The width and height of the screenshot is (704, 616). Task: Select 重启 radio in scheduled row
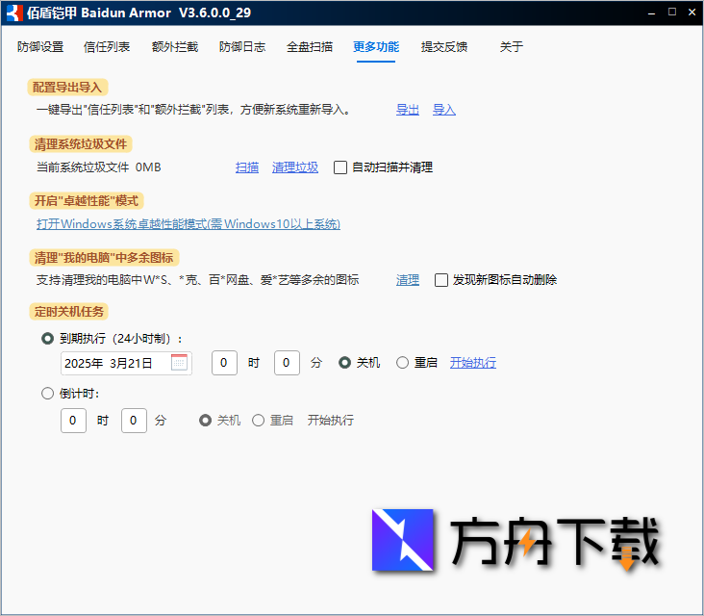402,363
